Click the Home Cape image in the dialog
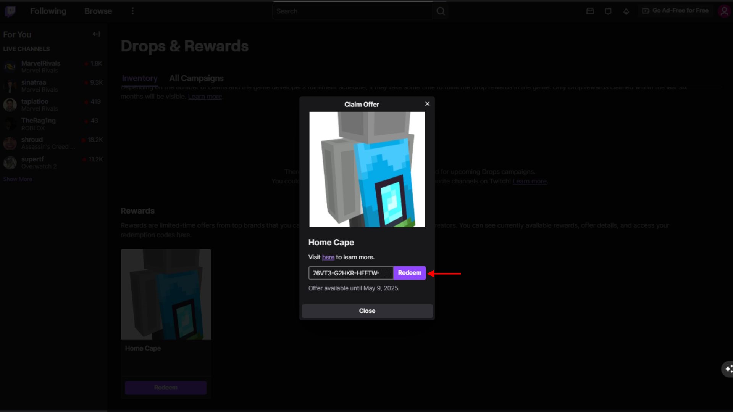The height and width of the screenshot is (412, 733). pyautogui.click(x=367, y=169)
